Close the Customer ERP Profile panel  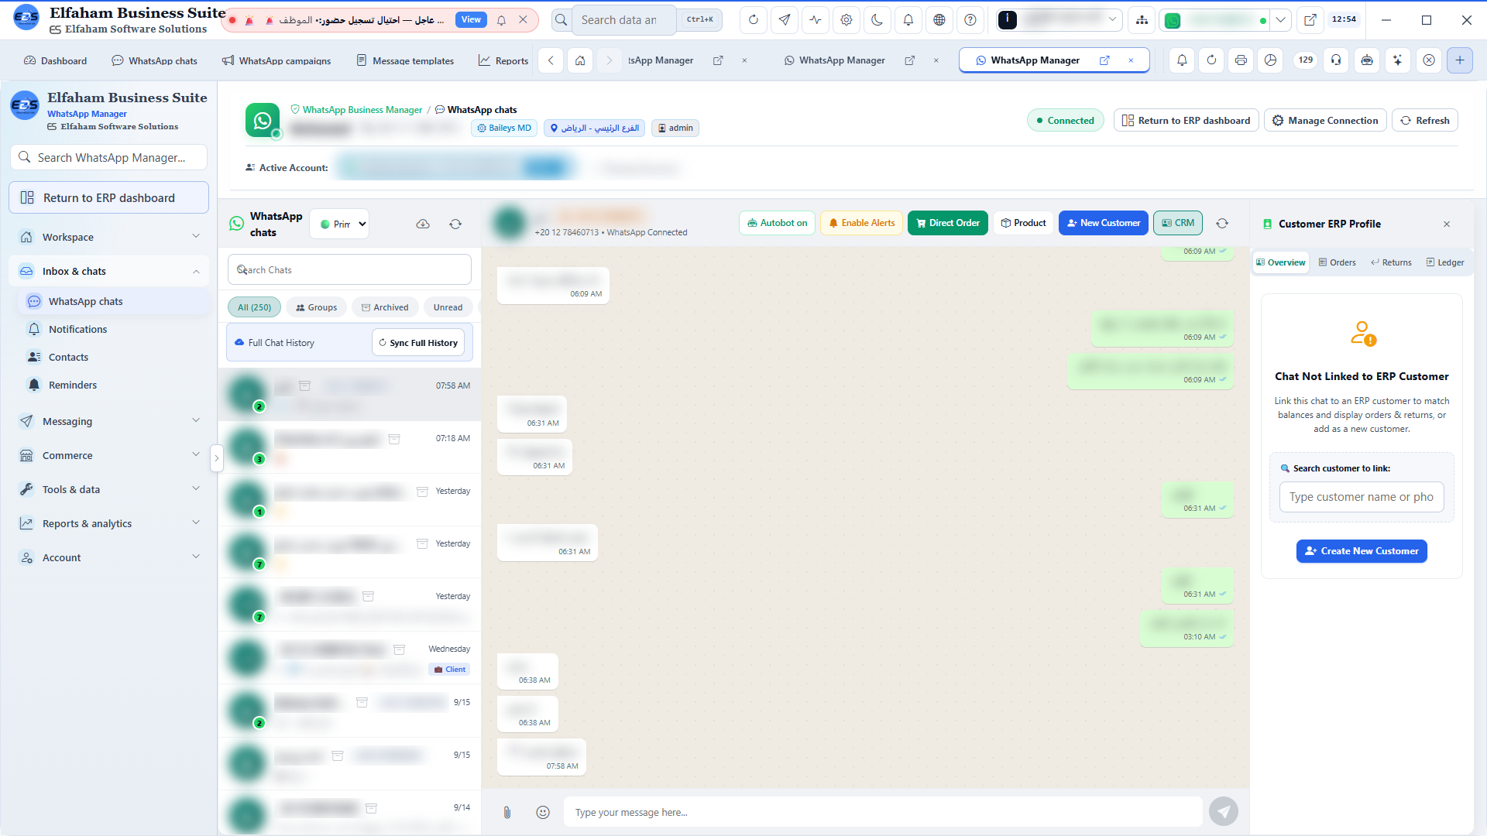click(x=1447, y=224)
